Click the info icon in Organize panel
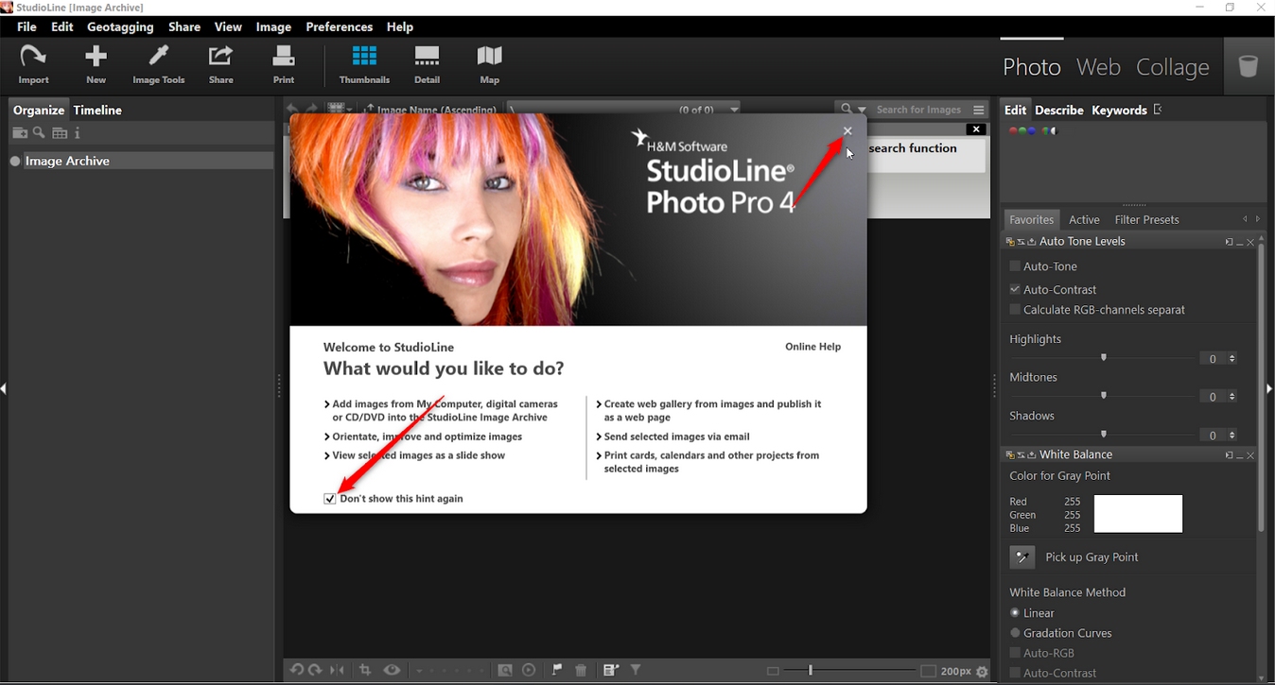The height and width of the screenshot is (685, 1275). click(x=78, y=133)
